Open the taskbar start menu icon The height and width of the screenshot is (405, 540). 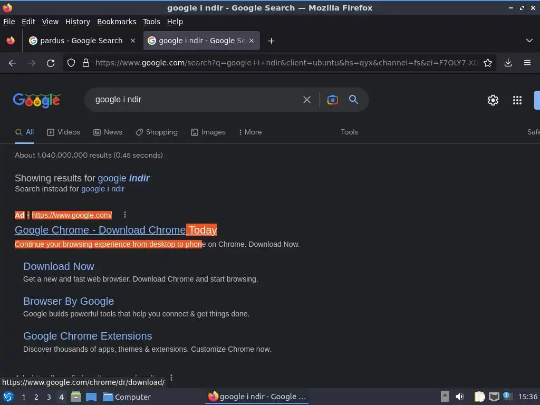point(8,397)
